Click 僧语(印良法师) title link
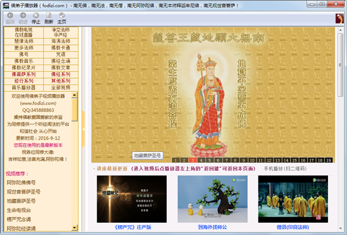 click(293, 227)
